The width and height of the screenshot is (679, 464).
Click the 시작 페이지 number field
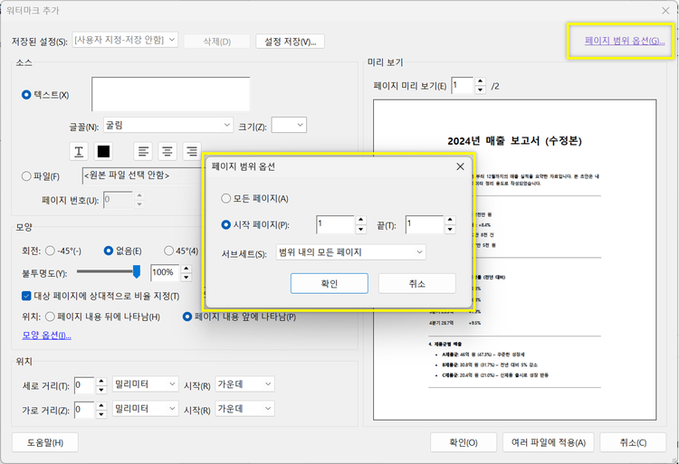[x=336, y=225]
